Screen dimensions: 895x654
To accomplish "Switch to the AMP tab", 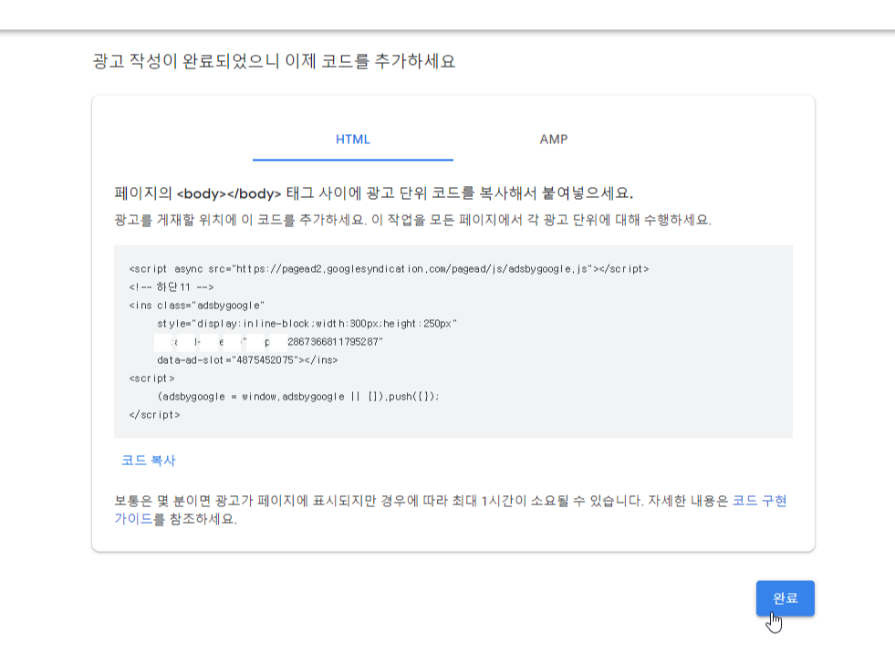I will [x=554, y=140].
